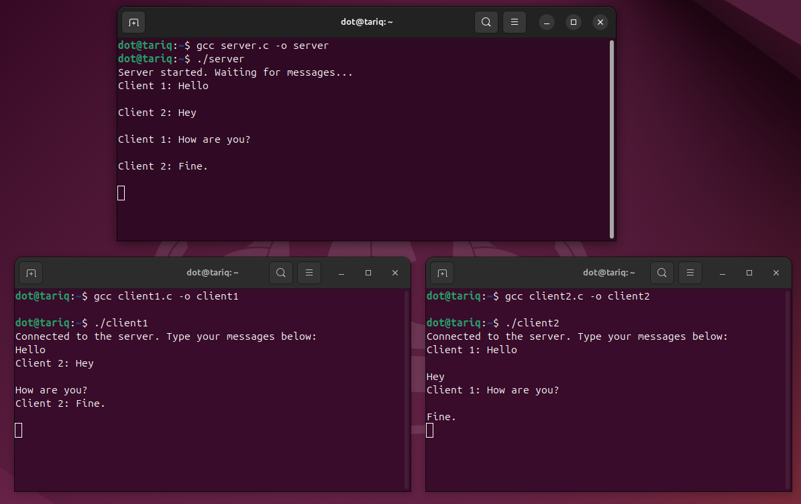Screen dimensions: 801x504
Task: Minimize the client1 terminal window
Action: click(x=341, y=273)
